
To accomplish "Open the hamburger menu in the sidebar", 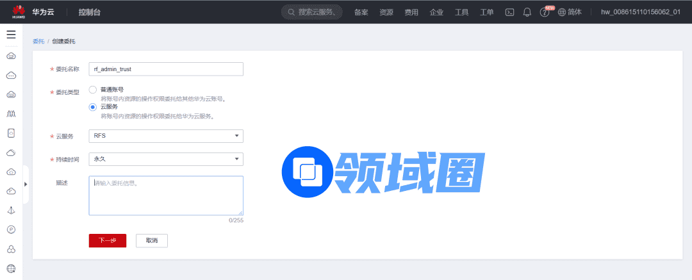I will tap(11, 35).
